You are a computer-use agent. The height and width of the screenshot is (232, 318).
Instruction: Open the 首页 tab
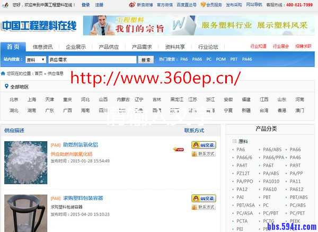[x=13, y=47]
